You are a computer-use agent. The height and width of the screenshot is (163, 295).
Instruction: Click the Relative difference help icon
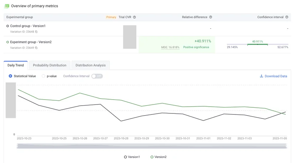[x=211, y=17]
